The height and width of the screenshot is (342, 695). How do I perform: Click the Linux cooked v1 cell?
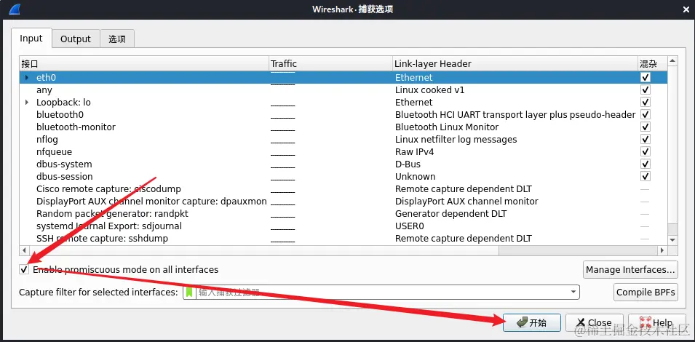[x=429, y=90]
